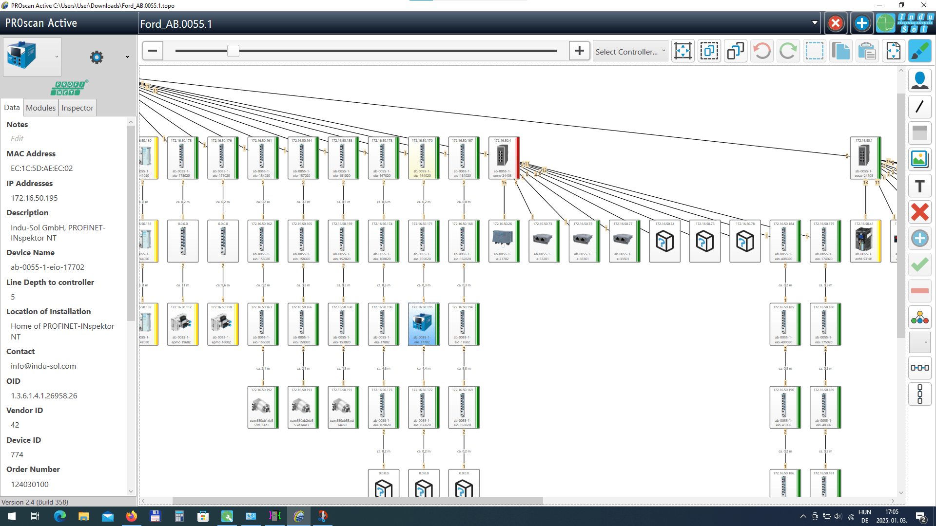The height and width of the screenshot is (526, 936).
Task: Open the gear settings dropdown arrow
Action: pyautogui.click(x=128, y=57)
